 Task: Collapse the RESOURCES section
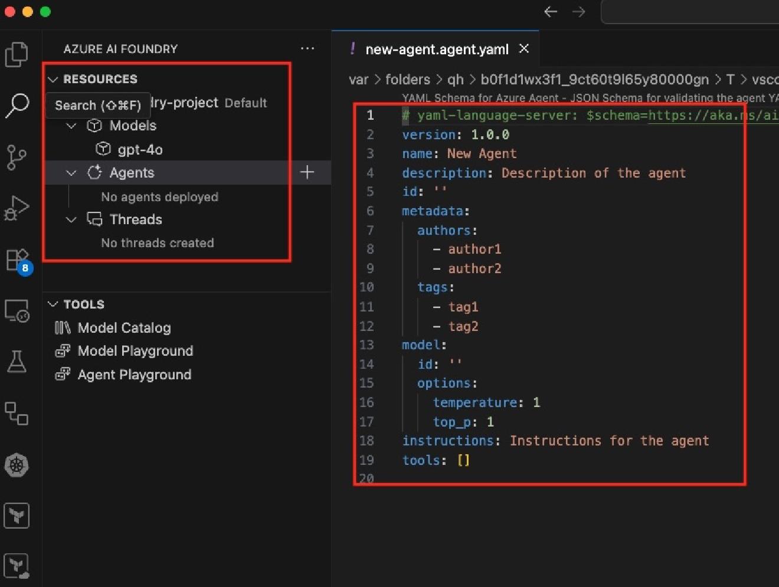click(x=53, y=79)
